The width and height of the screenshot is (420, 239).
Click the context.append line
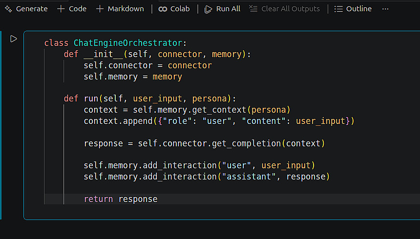[x=218, y=121]
